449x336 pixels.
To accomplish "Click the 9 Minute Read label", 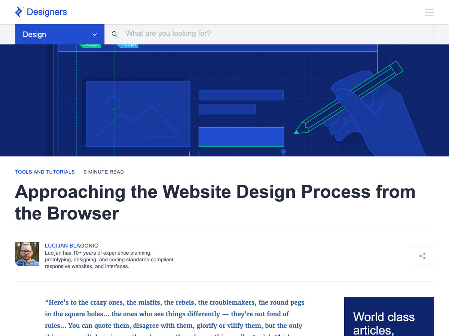I will [104, 172].
